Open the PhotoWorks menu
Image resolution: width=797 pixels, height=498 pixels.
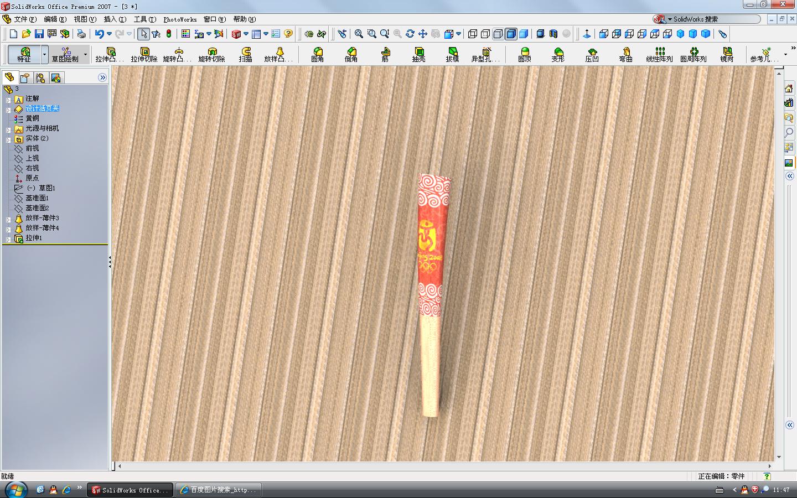[180, 19]
